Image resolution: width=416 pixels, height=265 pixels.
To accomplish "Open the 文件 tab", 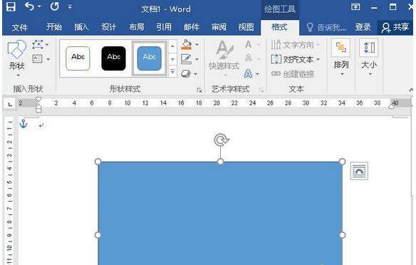I will tap(20, 27).
